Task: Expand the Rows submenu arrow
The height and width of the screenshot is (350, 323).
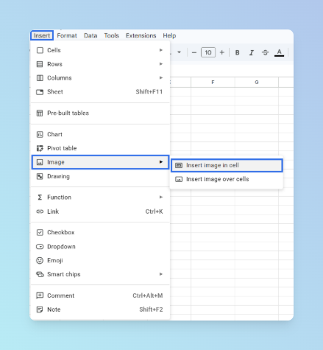Action: click(x=161, y=64)
